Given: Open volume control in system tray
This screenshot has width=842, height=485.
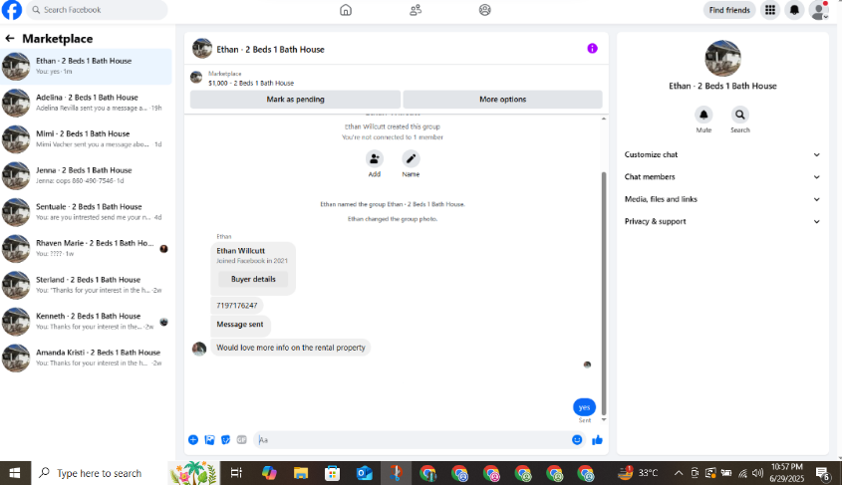Looking at the screenshot, I should click(757, 473).
